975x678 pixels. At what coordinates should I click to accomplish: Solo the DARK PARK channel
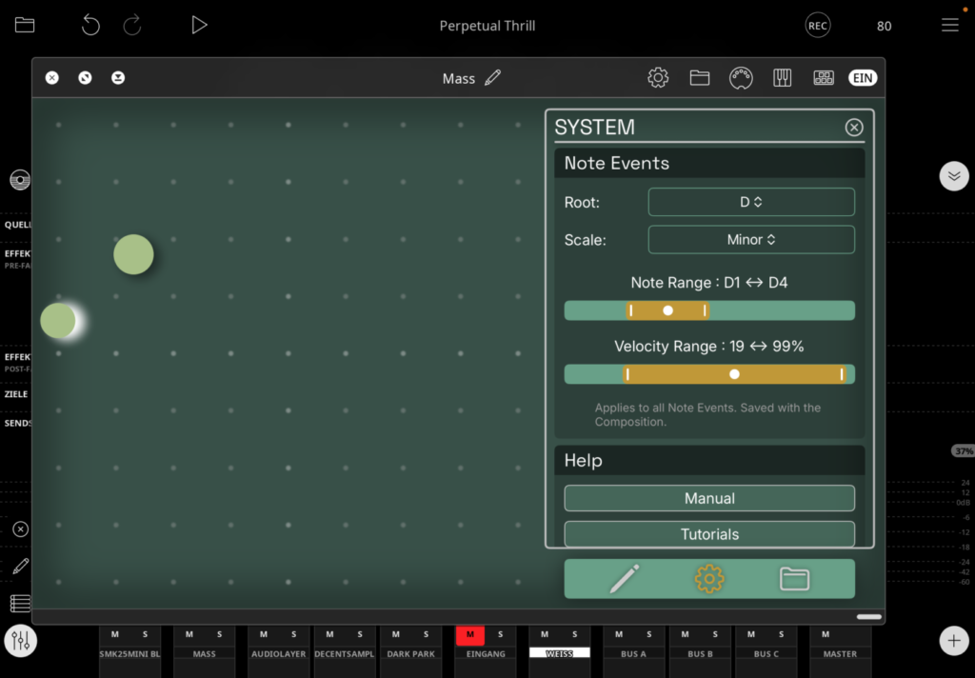(426, 634)
